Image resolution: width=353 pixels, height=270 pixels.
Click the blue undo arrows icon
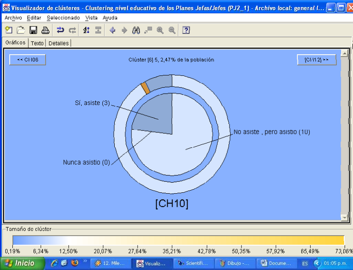tap(60, 30)
